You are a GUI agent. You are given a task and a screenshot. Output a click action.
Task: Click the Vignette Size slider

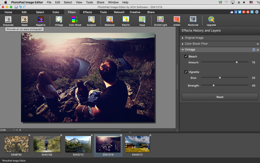tap(225, 78)
